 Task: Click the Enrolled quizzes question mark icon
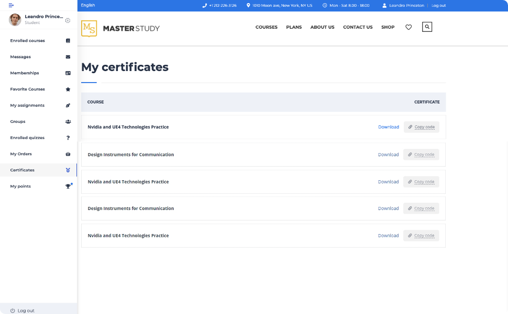click(68, 138)
